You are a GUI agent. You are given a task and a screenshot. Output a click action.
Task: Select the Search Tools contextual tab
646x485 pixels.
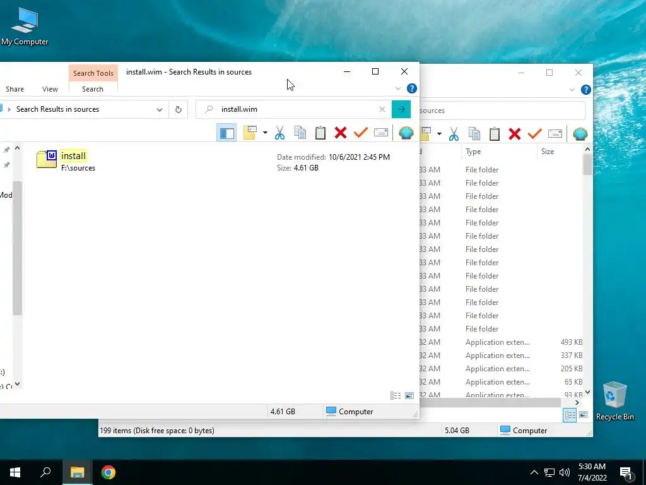(93, 73)
